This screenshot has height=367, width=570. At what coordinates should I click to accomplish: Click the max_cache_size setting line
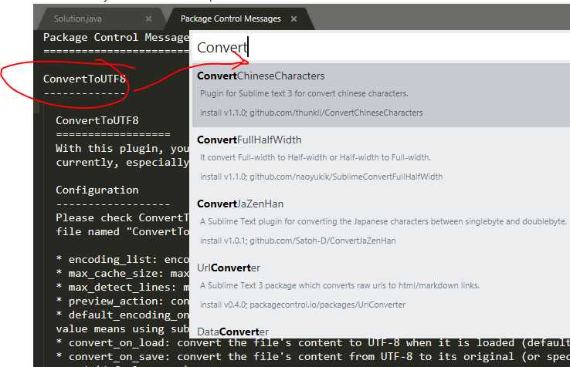coord(123,274)
